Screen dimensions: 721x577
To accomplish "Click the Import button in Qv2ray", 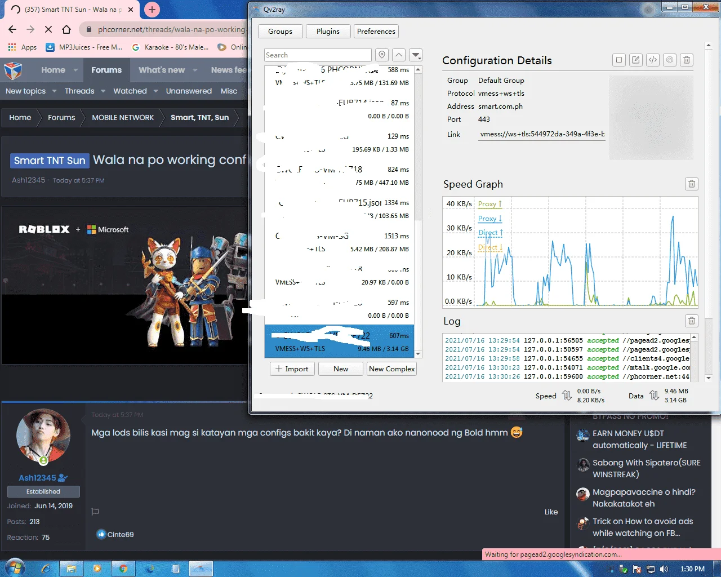I will tap(292, 369).
